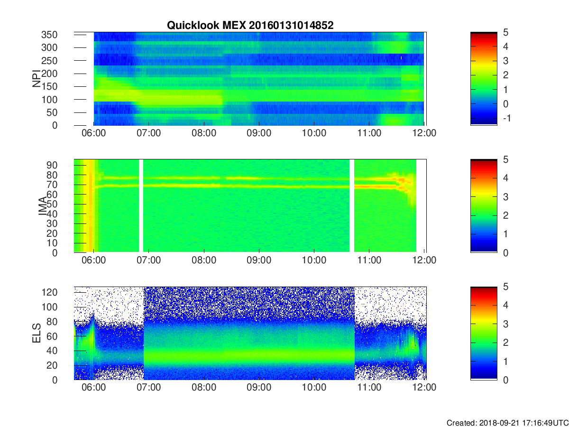Click the IMA panel's color scale bar

[484, 206]
